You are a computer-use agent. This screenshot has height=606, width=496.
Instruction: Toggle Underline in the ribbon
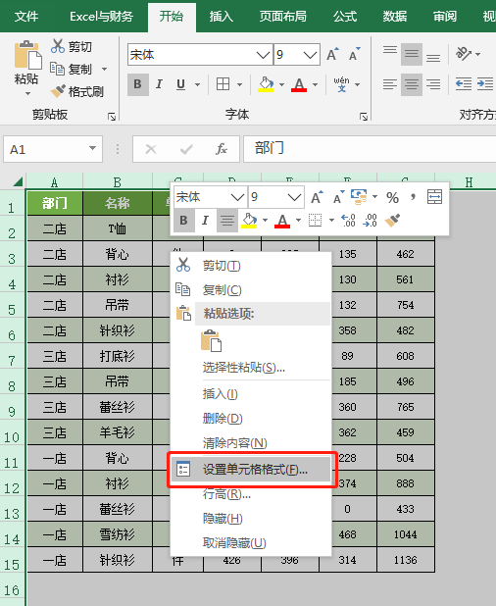[x=180, y=84]
